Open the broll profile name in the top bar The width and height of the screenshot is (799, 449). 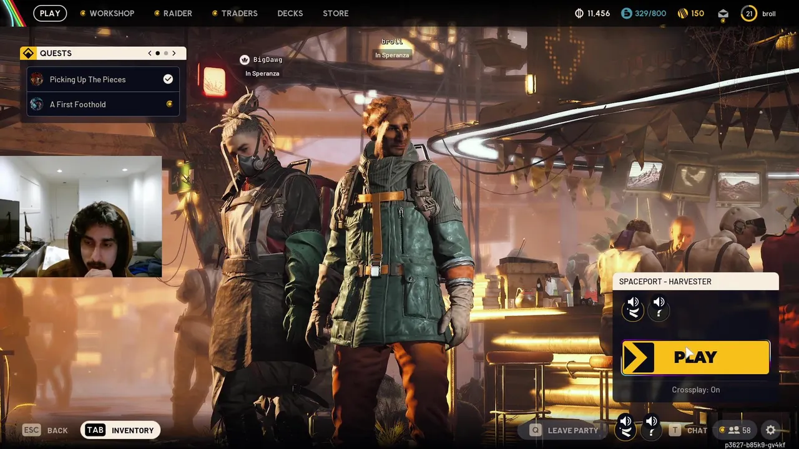click(769, 14)
